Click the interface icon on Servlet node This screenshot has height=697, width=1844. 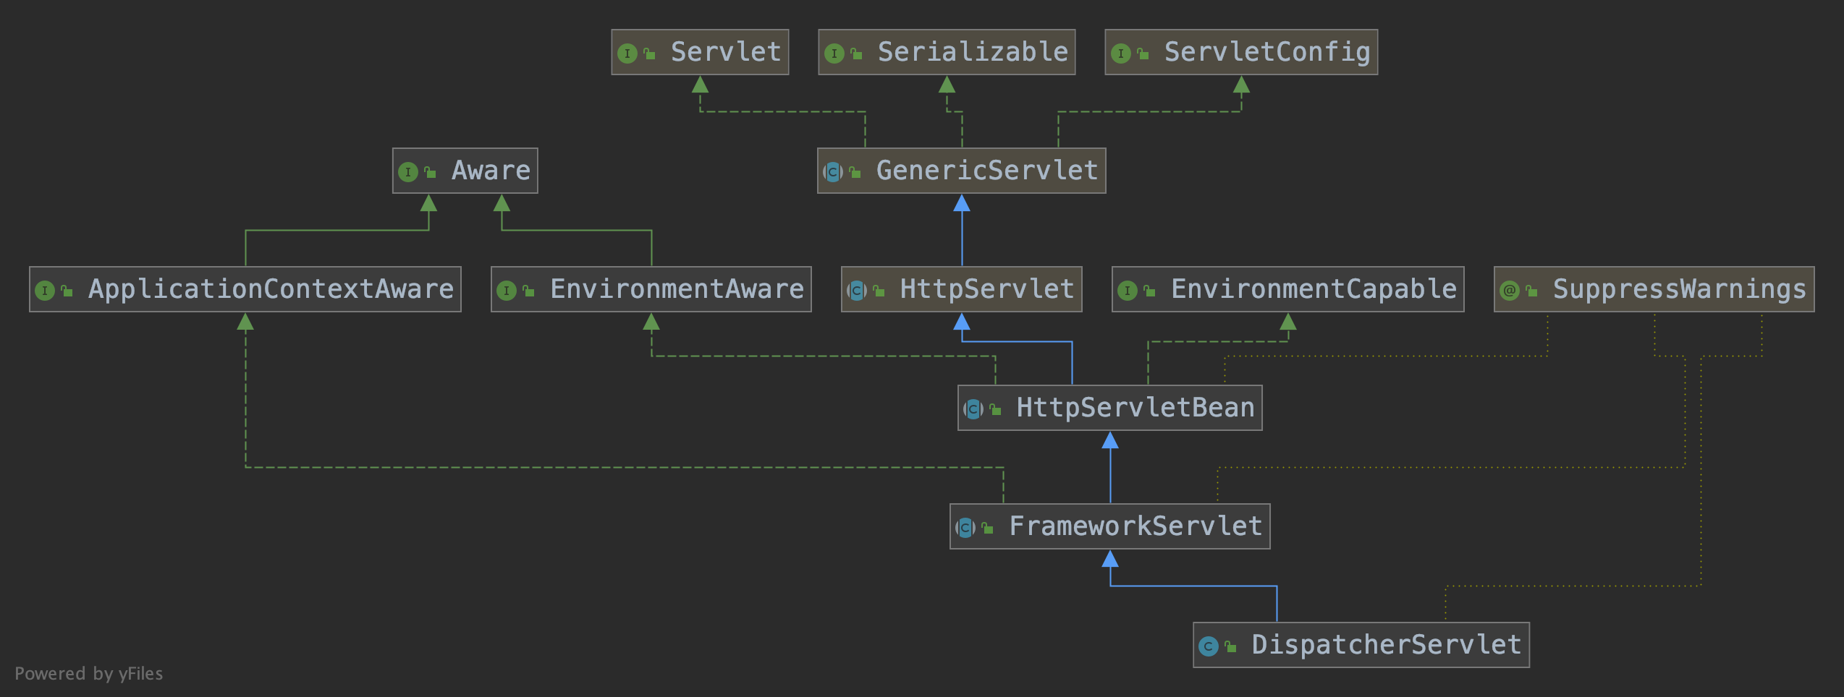(627, 54)
